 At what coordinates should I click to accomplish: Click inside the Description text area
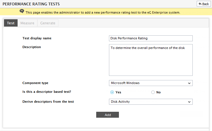(151, 60)
